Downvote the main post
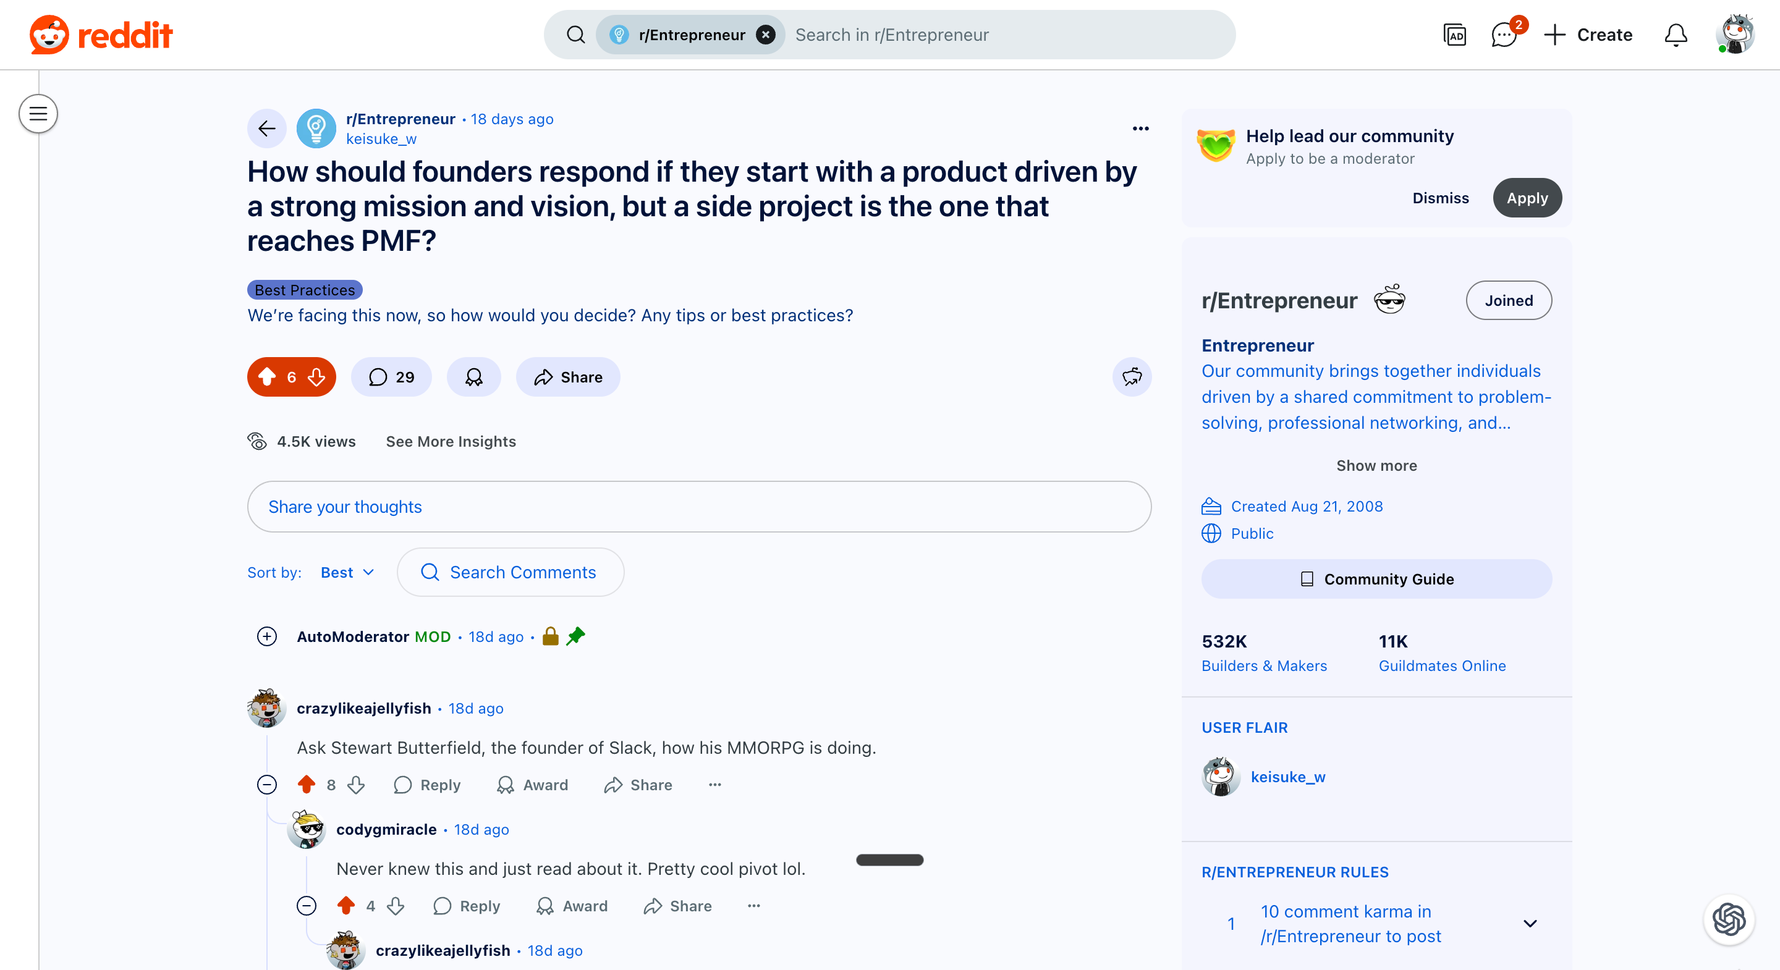Viewport: 1780px width, 970px height. click(x=317, y=377)
